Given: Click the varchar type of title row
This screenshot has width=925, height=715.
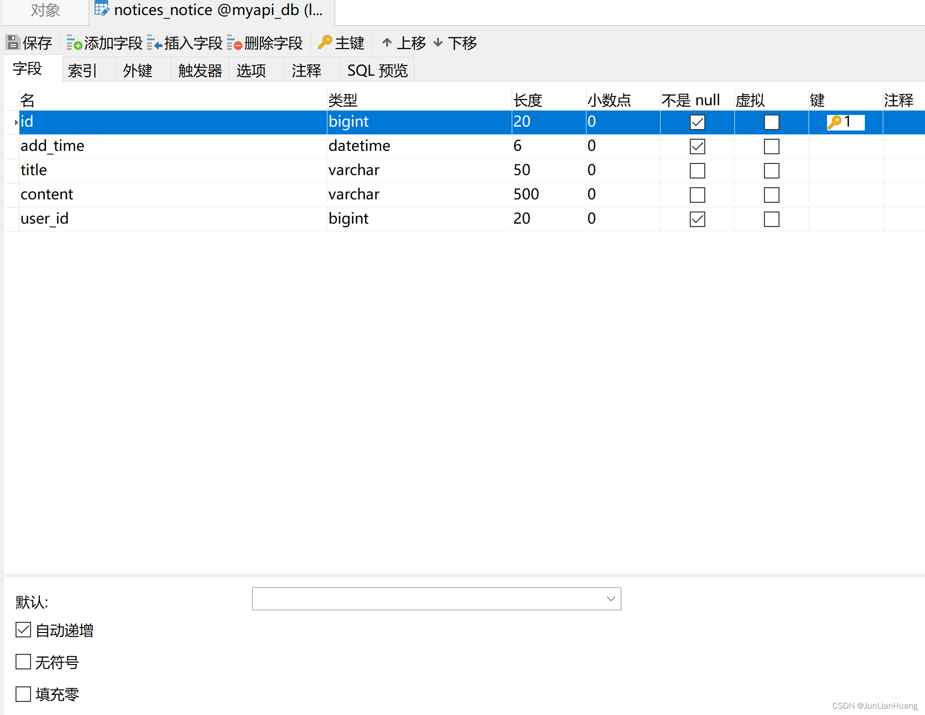Looking at the screenshot, I should coord(420,171).
